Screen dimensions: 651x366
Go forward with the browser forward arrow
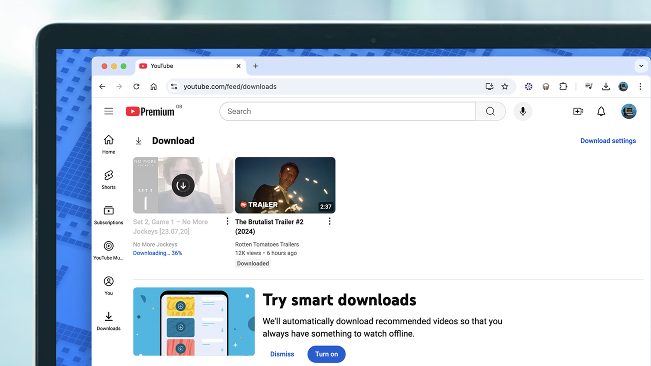(x=119, y=87)
